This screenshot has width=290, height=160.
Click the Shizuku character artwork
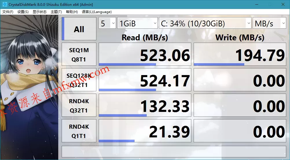(29, 87)
